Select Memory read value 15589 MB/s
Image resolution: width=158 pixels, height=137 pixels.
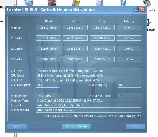coord(48,28)
